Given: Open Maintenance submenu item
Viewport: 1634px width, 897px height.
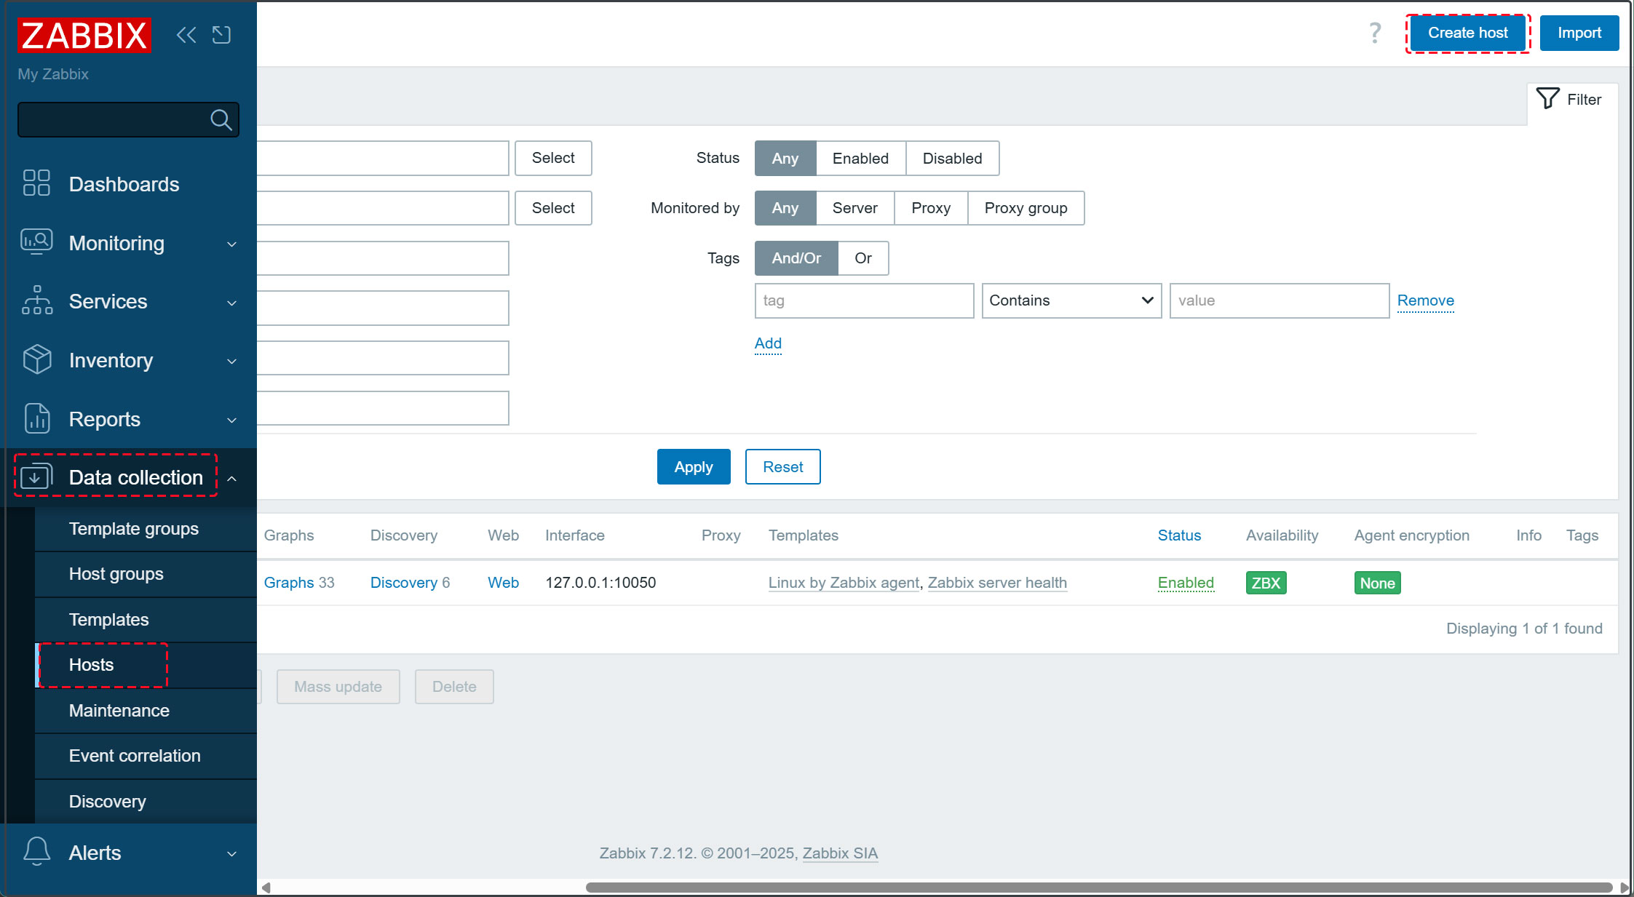Looking at the screenshot, I should (x=119, y=711).
